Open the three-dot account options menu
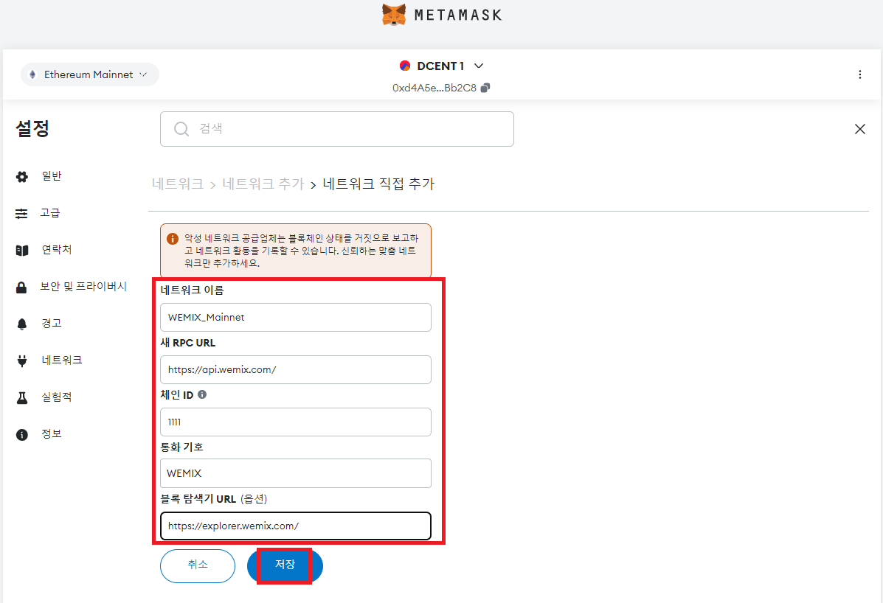Viewport: 883px width, 603px height. coord(859,74)
